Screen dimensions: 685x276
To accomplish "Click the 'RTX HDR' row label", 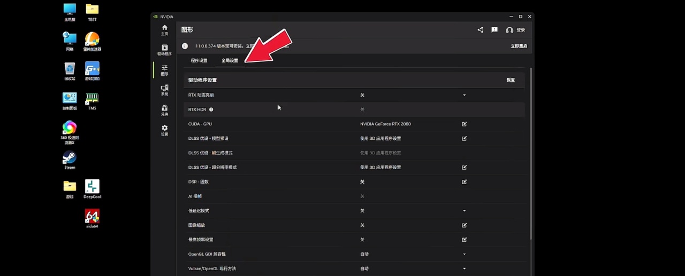I will [x=197, y=109].
